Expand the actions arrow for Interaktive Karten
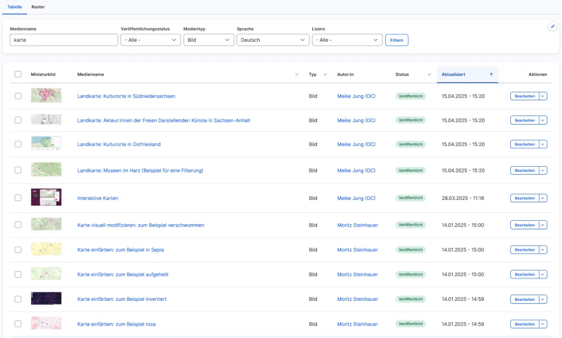The width and height of the screenshot is (562, 338). tap(543, 198)
